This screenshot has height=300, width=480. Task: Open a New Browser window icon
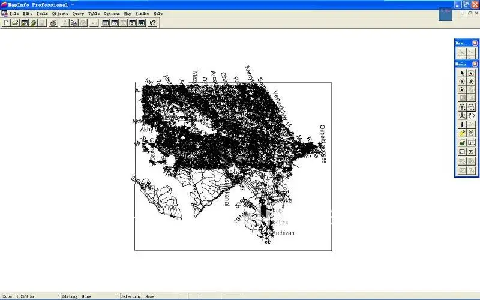(106, 23)
